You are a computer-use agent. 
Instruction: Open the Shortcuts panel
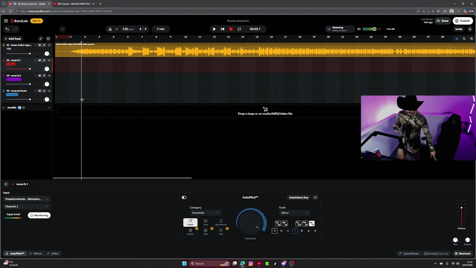463,253
